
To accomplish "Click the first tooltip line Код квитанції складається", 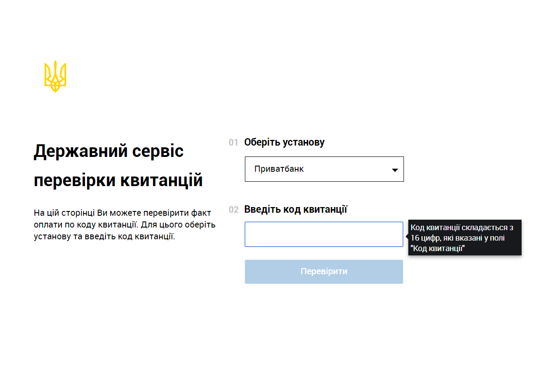I will click(462, 228).
